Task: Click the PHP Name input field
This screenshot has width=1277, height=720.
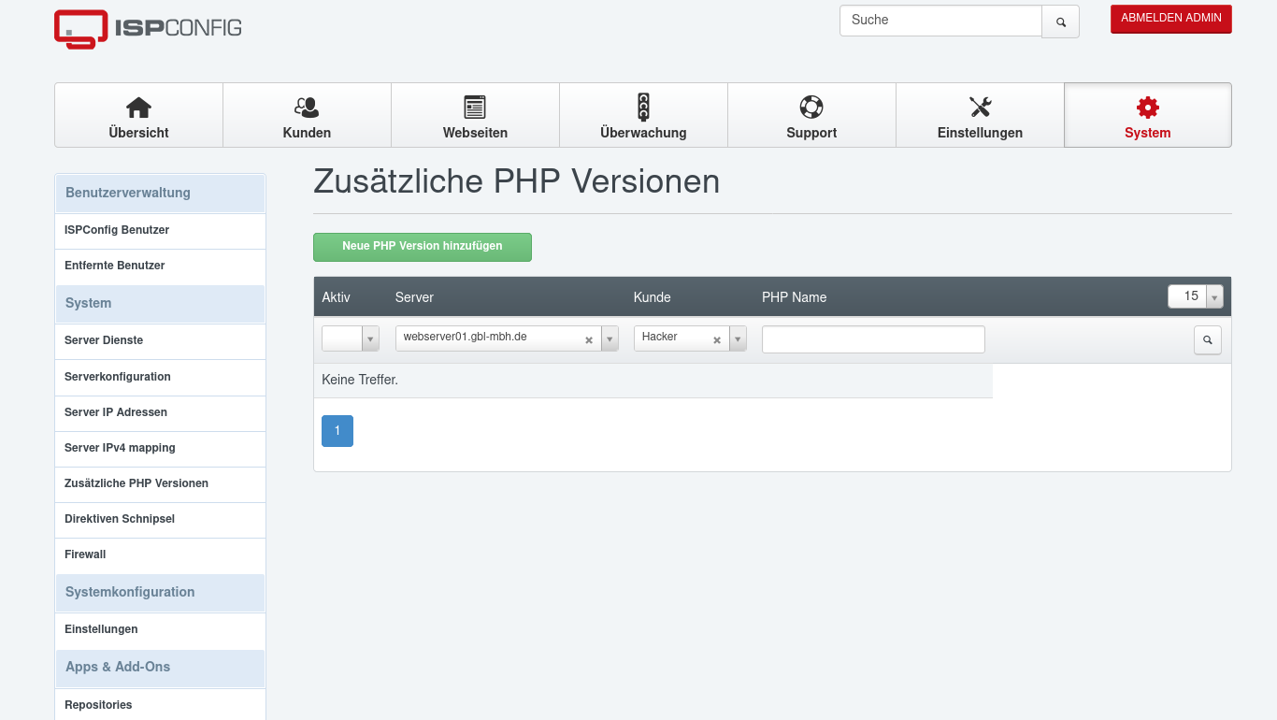Action: point(872,338)
